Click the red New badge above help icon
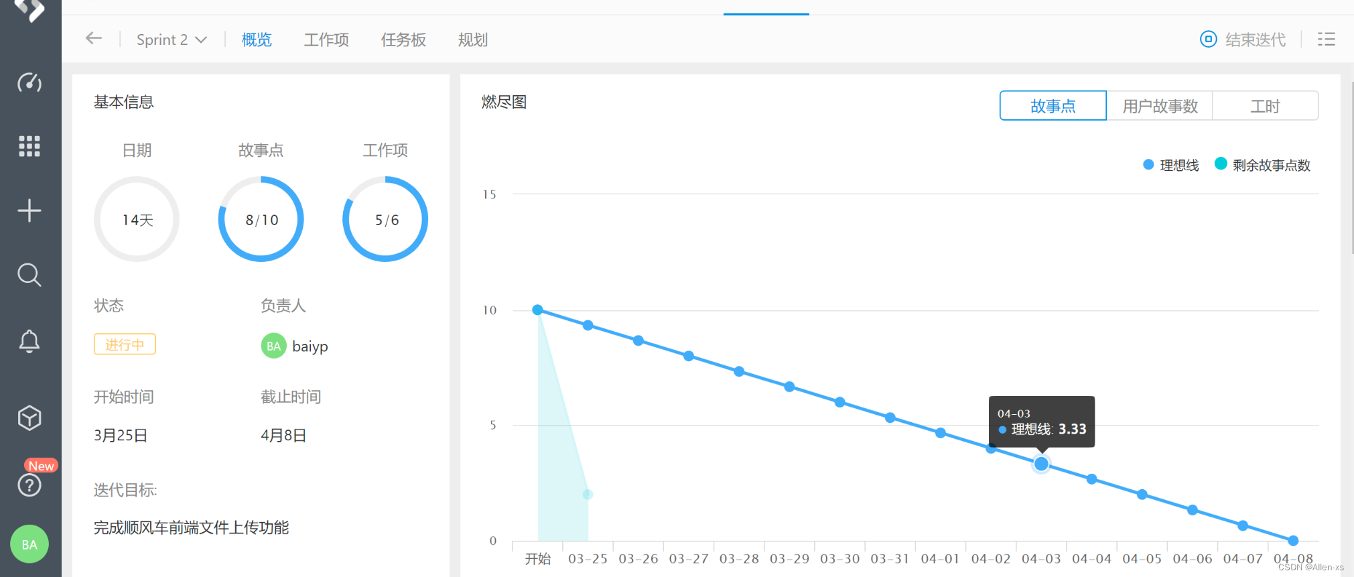1354x577 pixels. pos(41,466)
